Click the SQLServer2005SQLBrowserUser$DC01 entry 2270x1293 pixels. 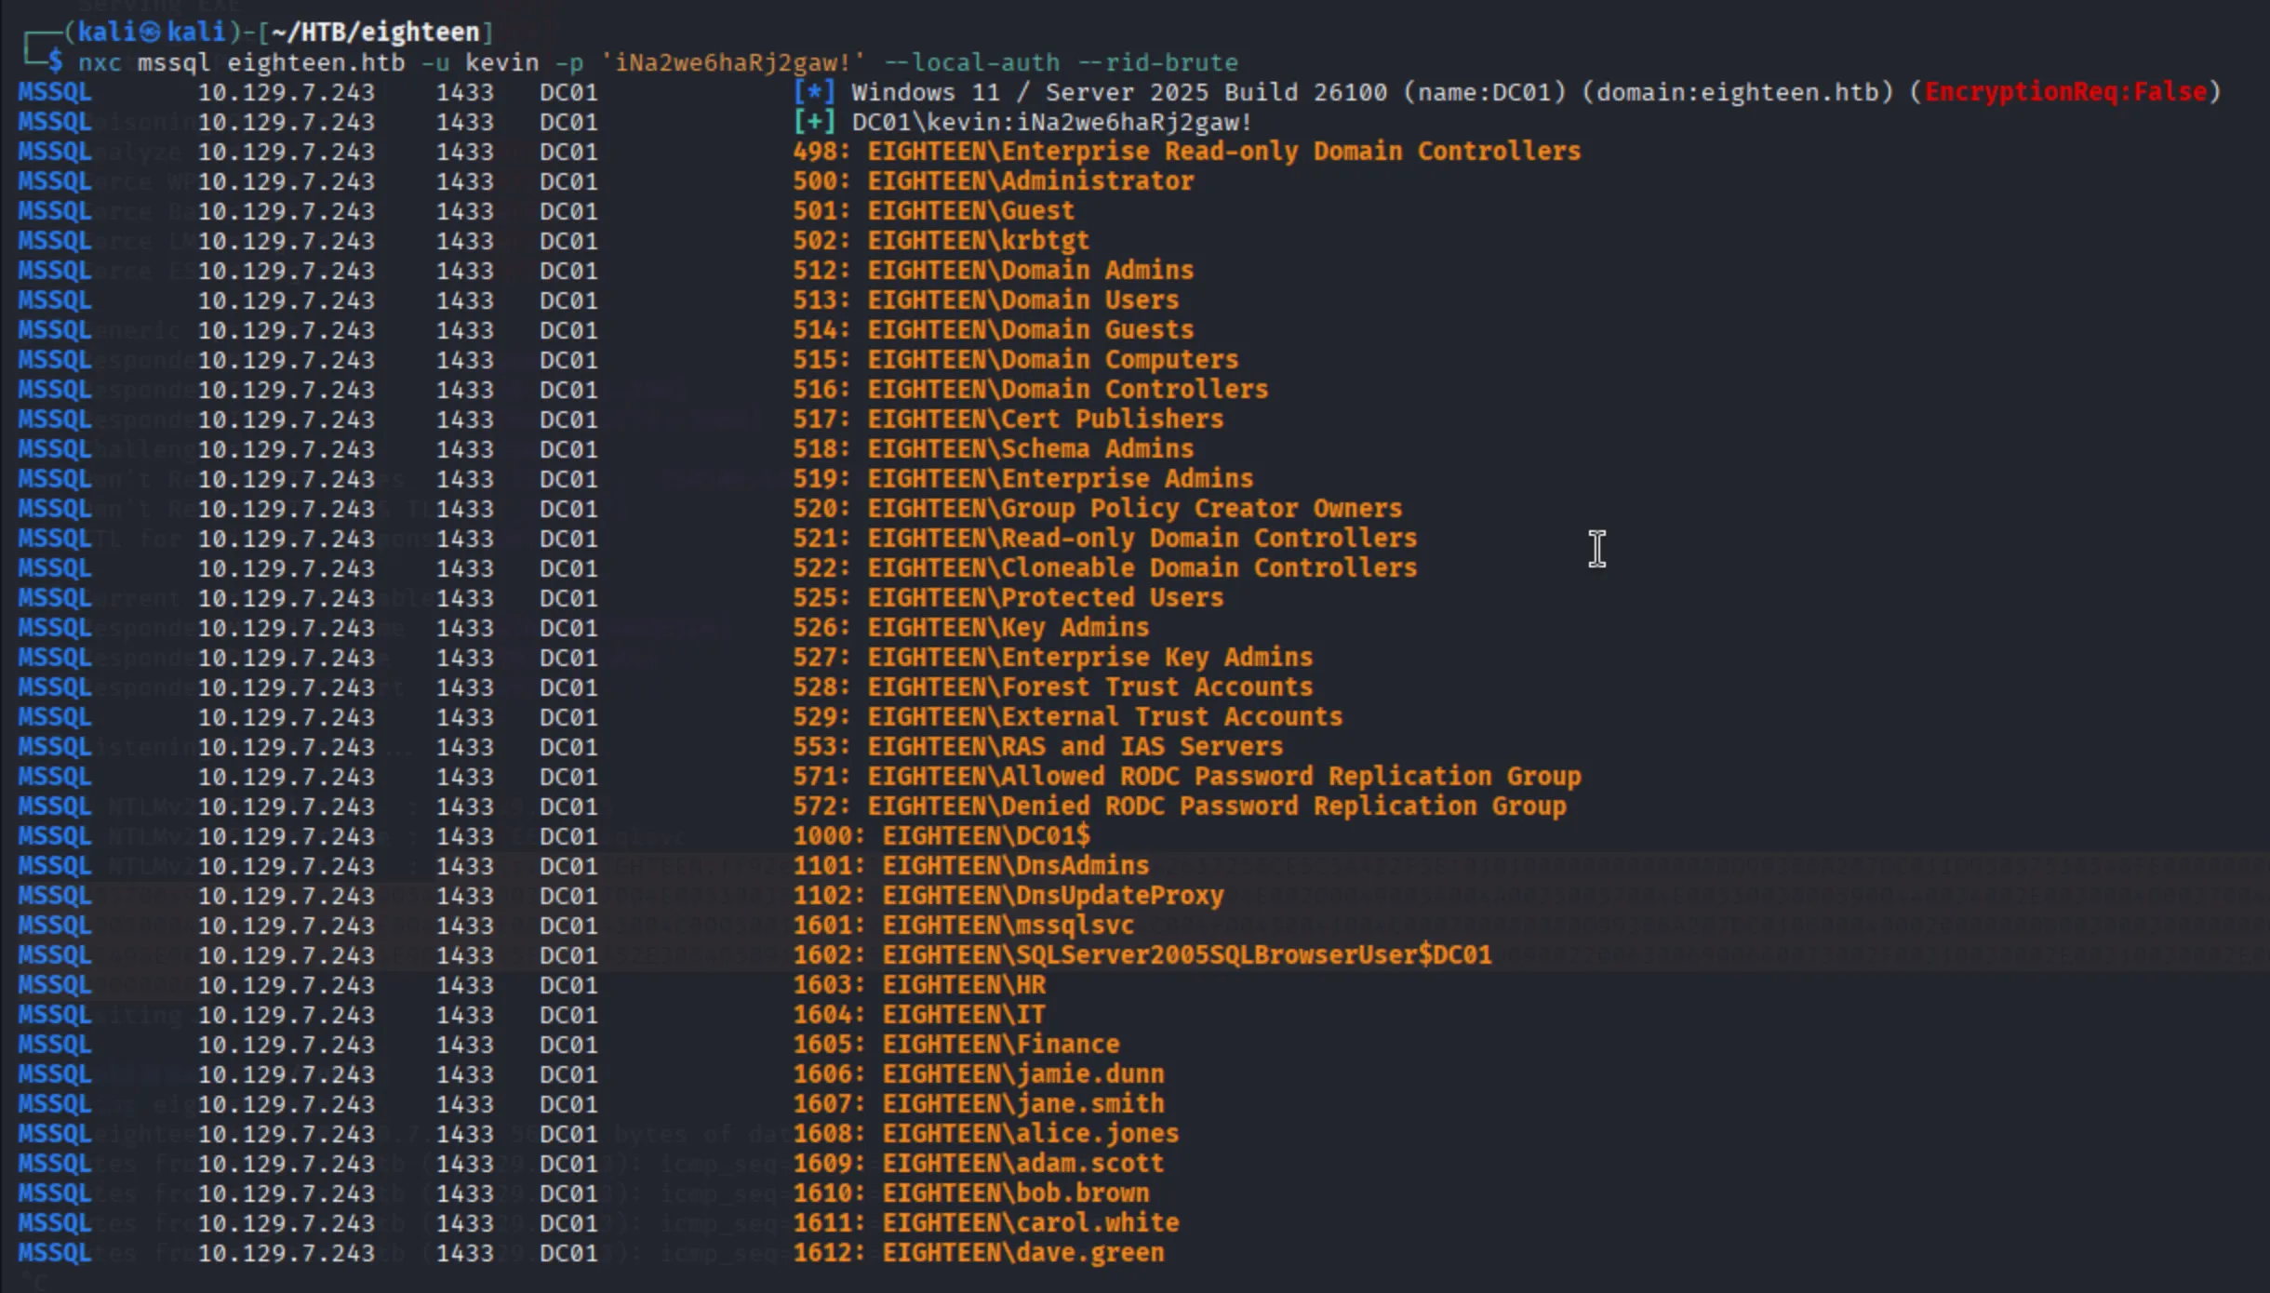pyautogui.click(x=1186, y=955)
